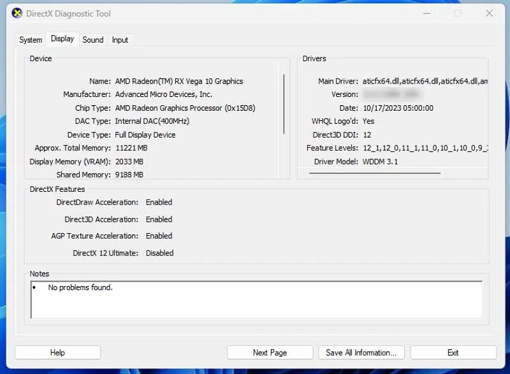
Task: Click the Next Page button
Action: (x=270, y=352)
